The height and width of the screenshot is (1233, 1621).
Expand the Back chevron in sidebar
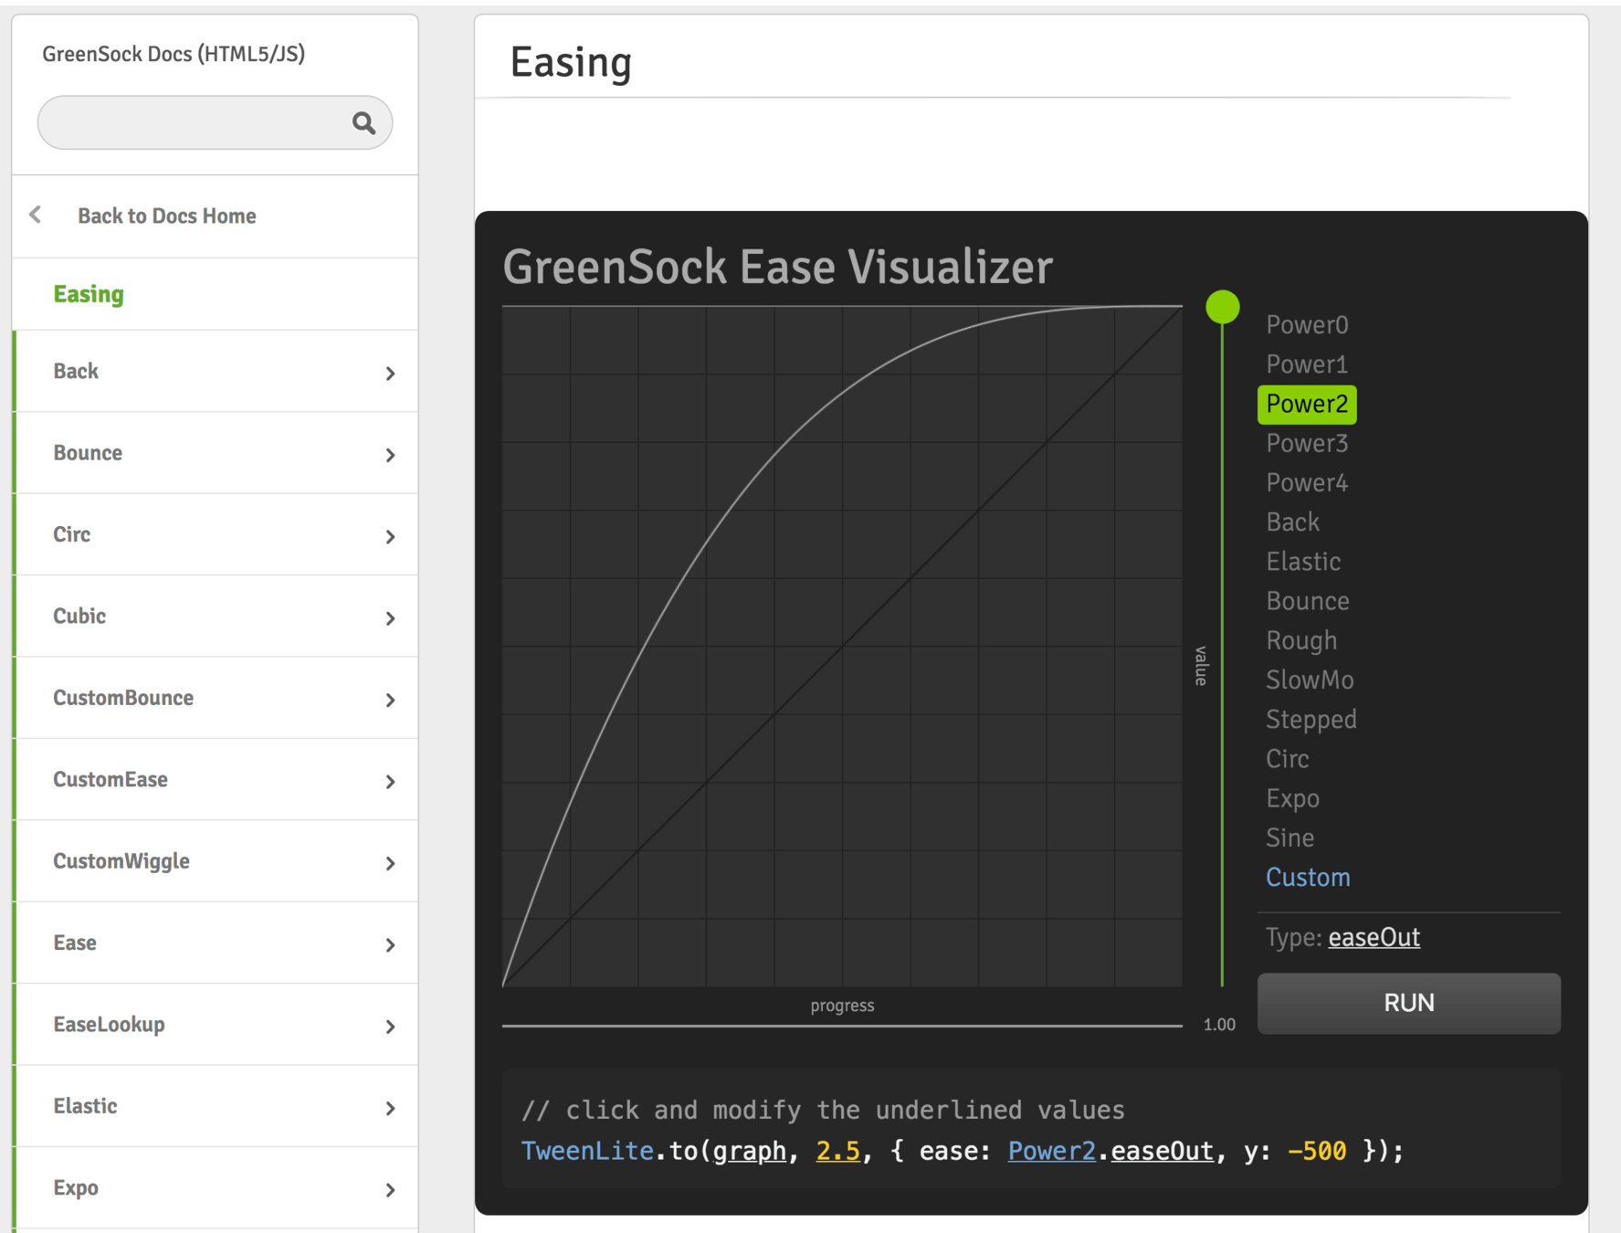[390, 374]
